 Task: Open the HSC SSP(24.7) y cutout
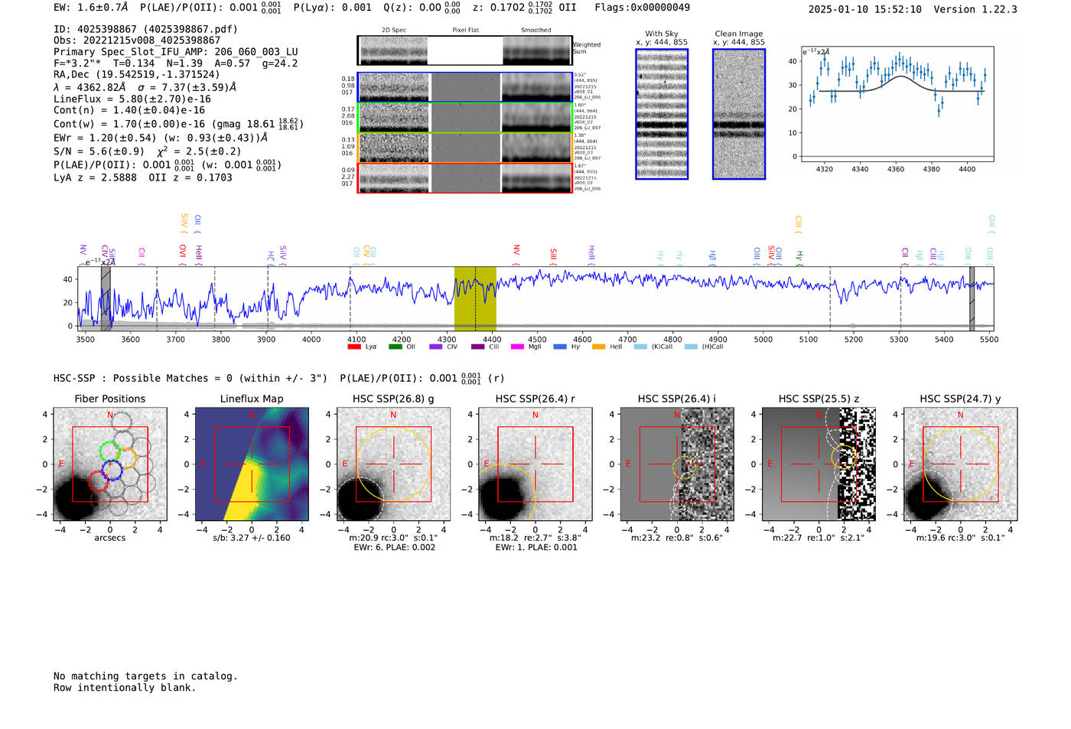tap(960, 464)
